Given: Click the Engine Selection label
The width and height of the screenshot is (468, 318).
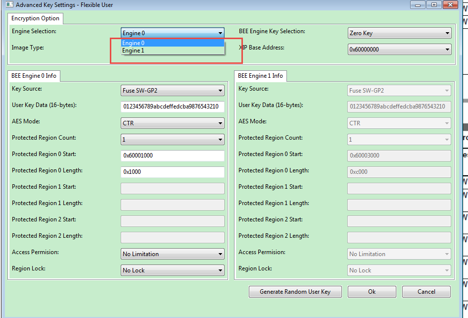Looking at the screenshot, I should (34, 31).
